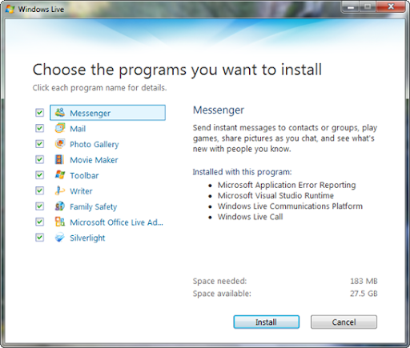Uncheck the Messenger checkbox
This screenshot has width=410, height=348.
click(39, 113)
